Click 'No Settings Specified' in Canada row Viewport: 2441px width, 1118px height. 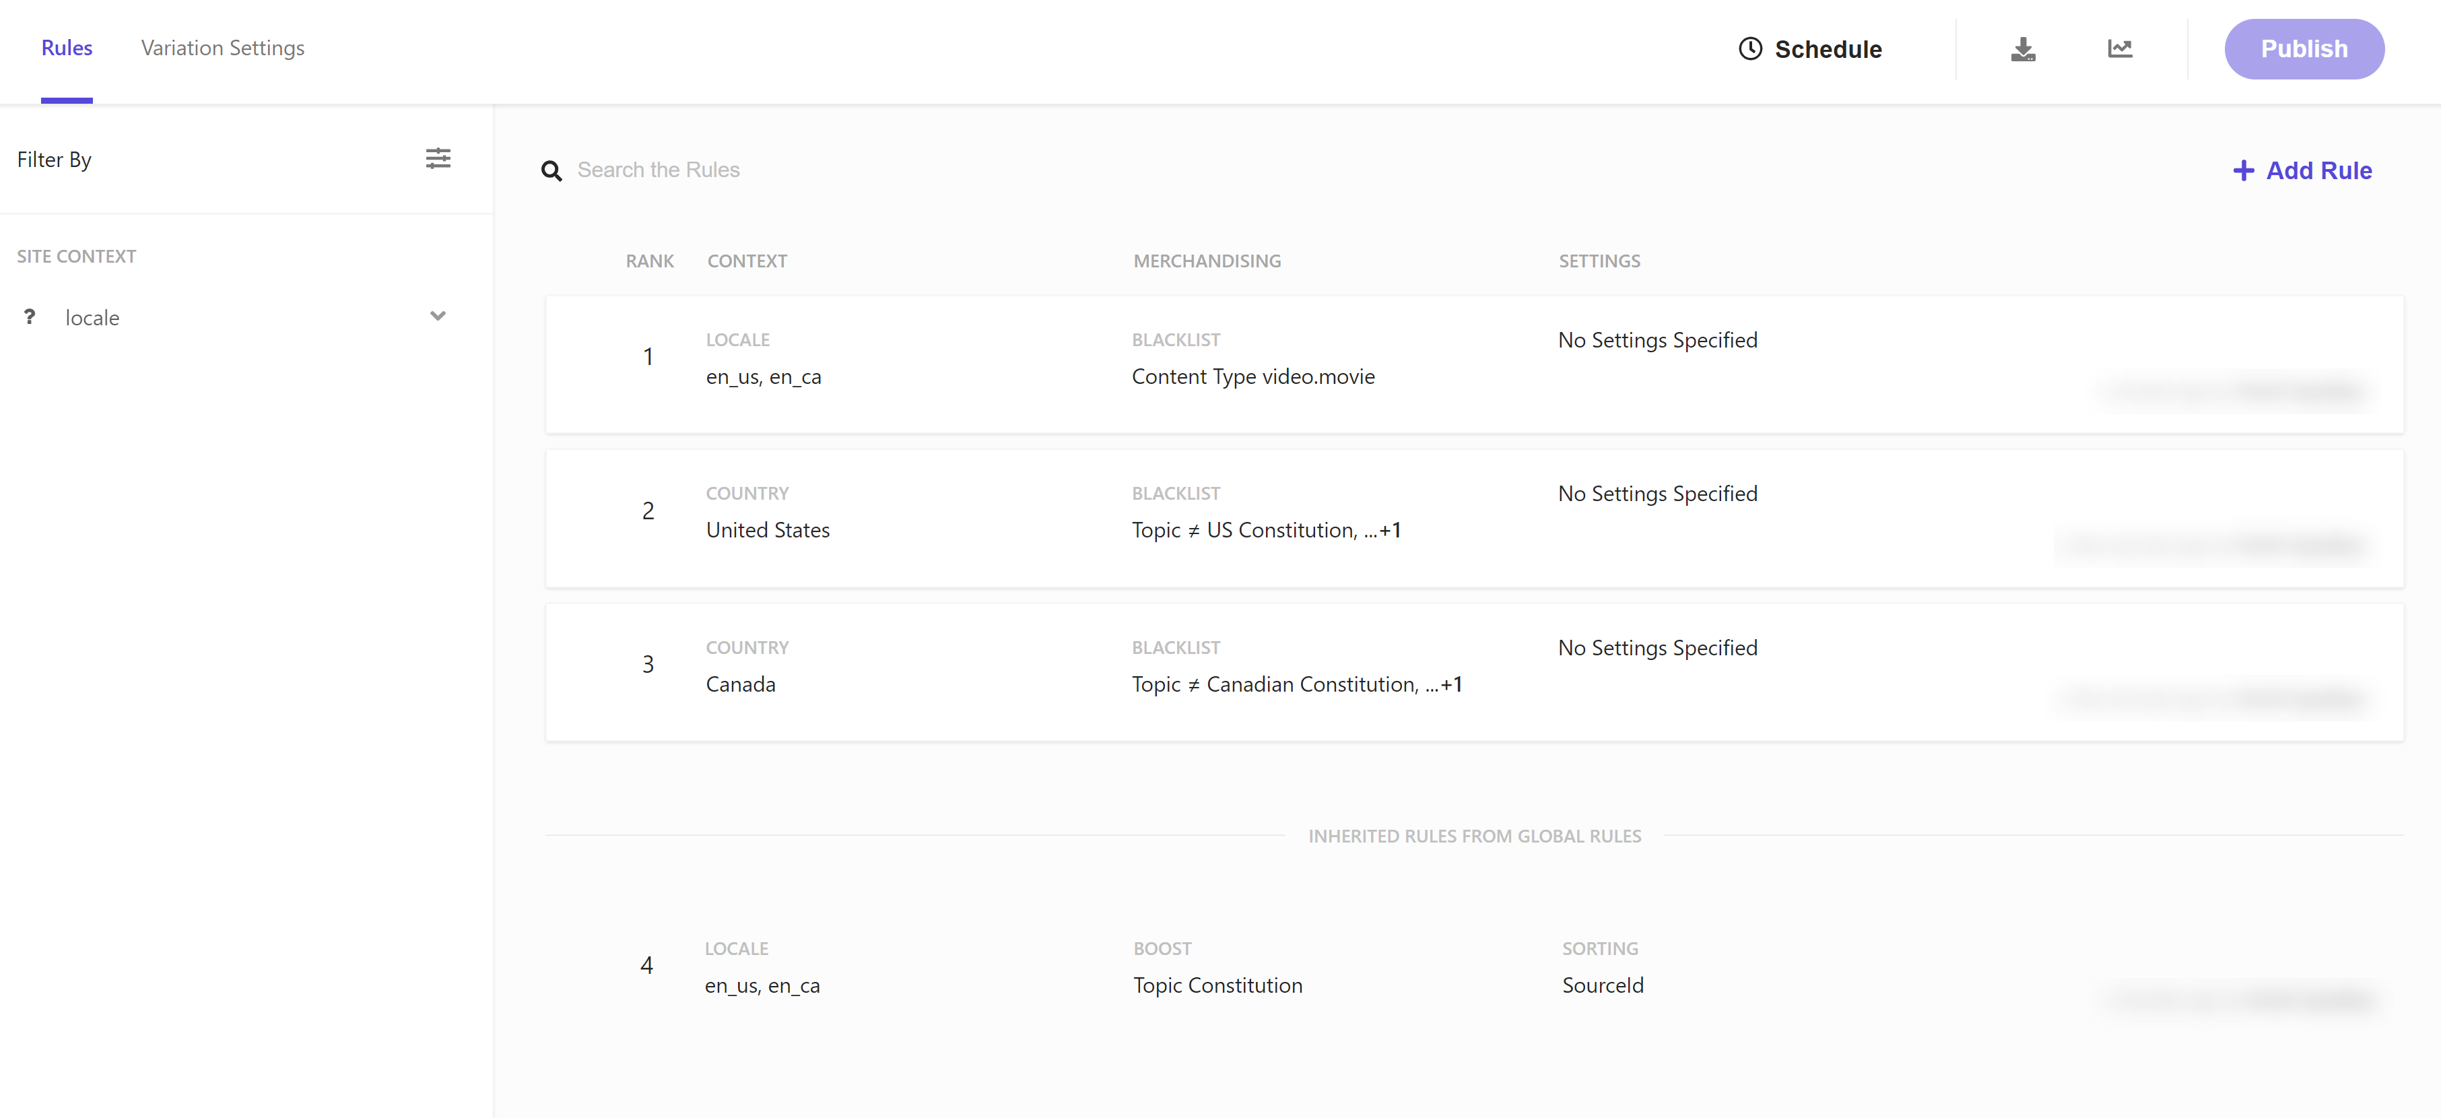point(1657,648)
